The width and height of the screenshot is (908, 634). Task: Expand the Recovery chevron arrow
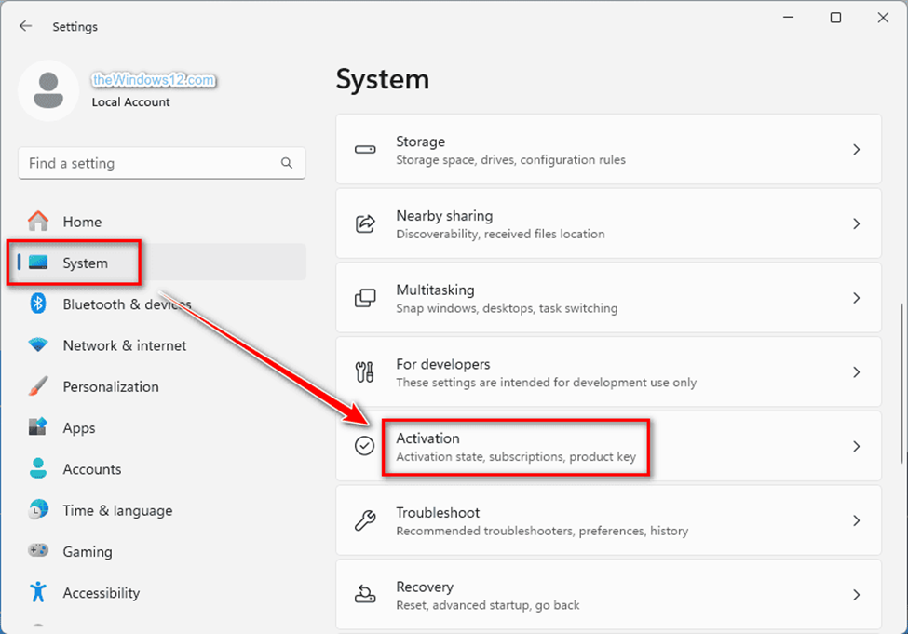857,595
